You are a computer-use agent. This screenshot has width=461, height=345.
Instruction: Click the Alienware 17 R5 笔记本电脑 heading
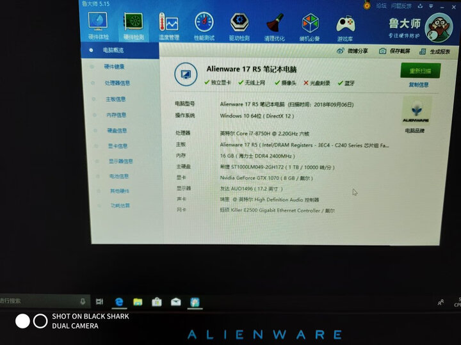[x=252, y=69]
